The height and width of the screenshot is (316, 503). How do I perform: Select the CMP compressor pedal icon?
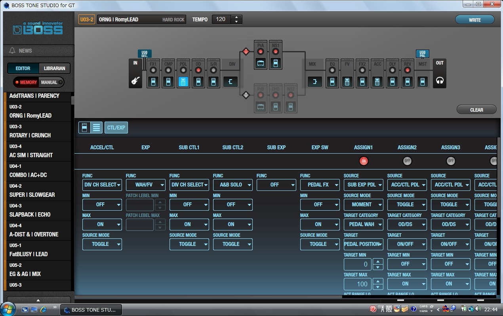point(168,82)
